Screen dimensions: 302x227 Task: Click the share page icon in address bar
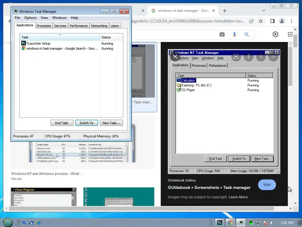(x=251, y=21)
